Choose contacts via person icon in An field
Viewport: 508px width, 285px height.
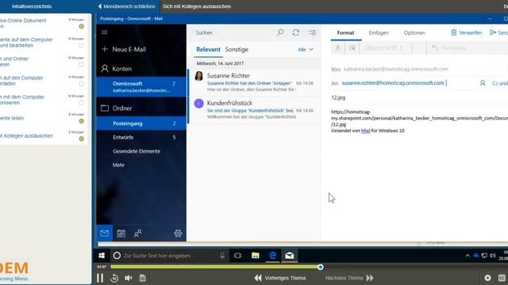point(483,83)
